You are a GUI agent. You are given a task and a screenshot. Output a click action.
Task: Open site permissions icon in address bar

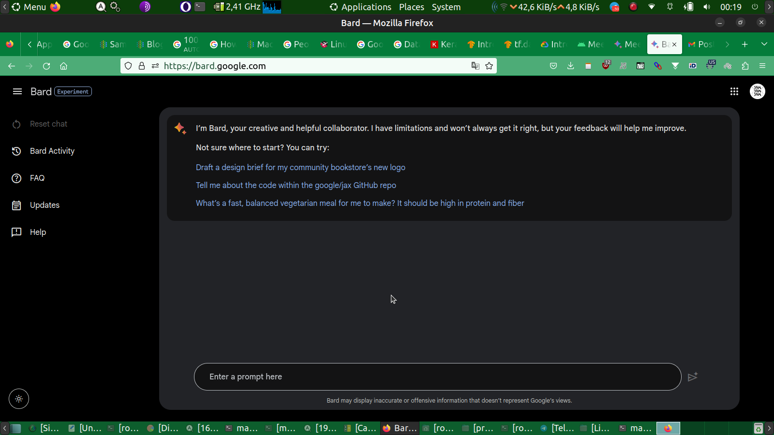tap(155, 66)
